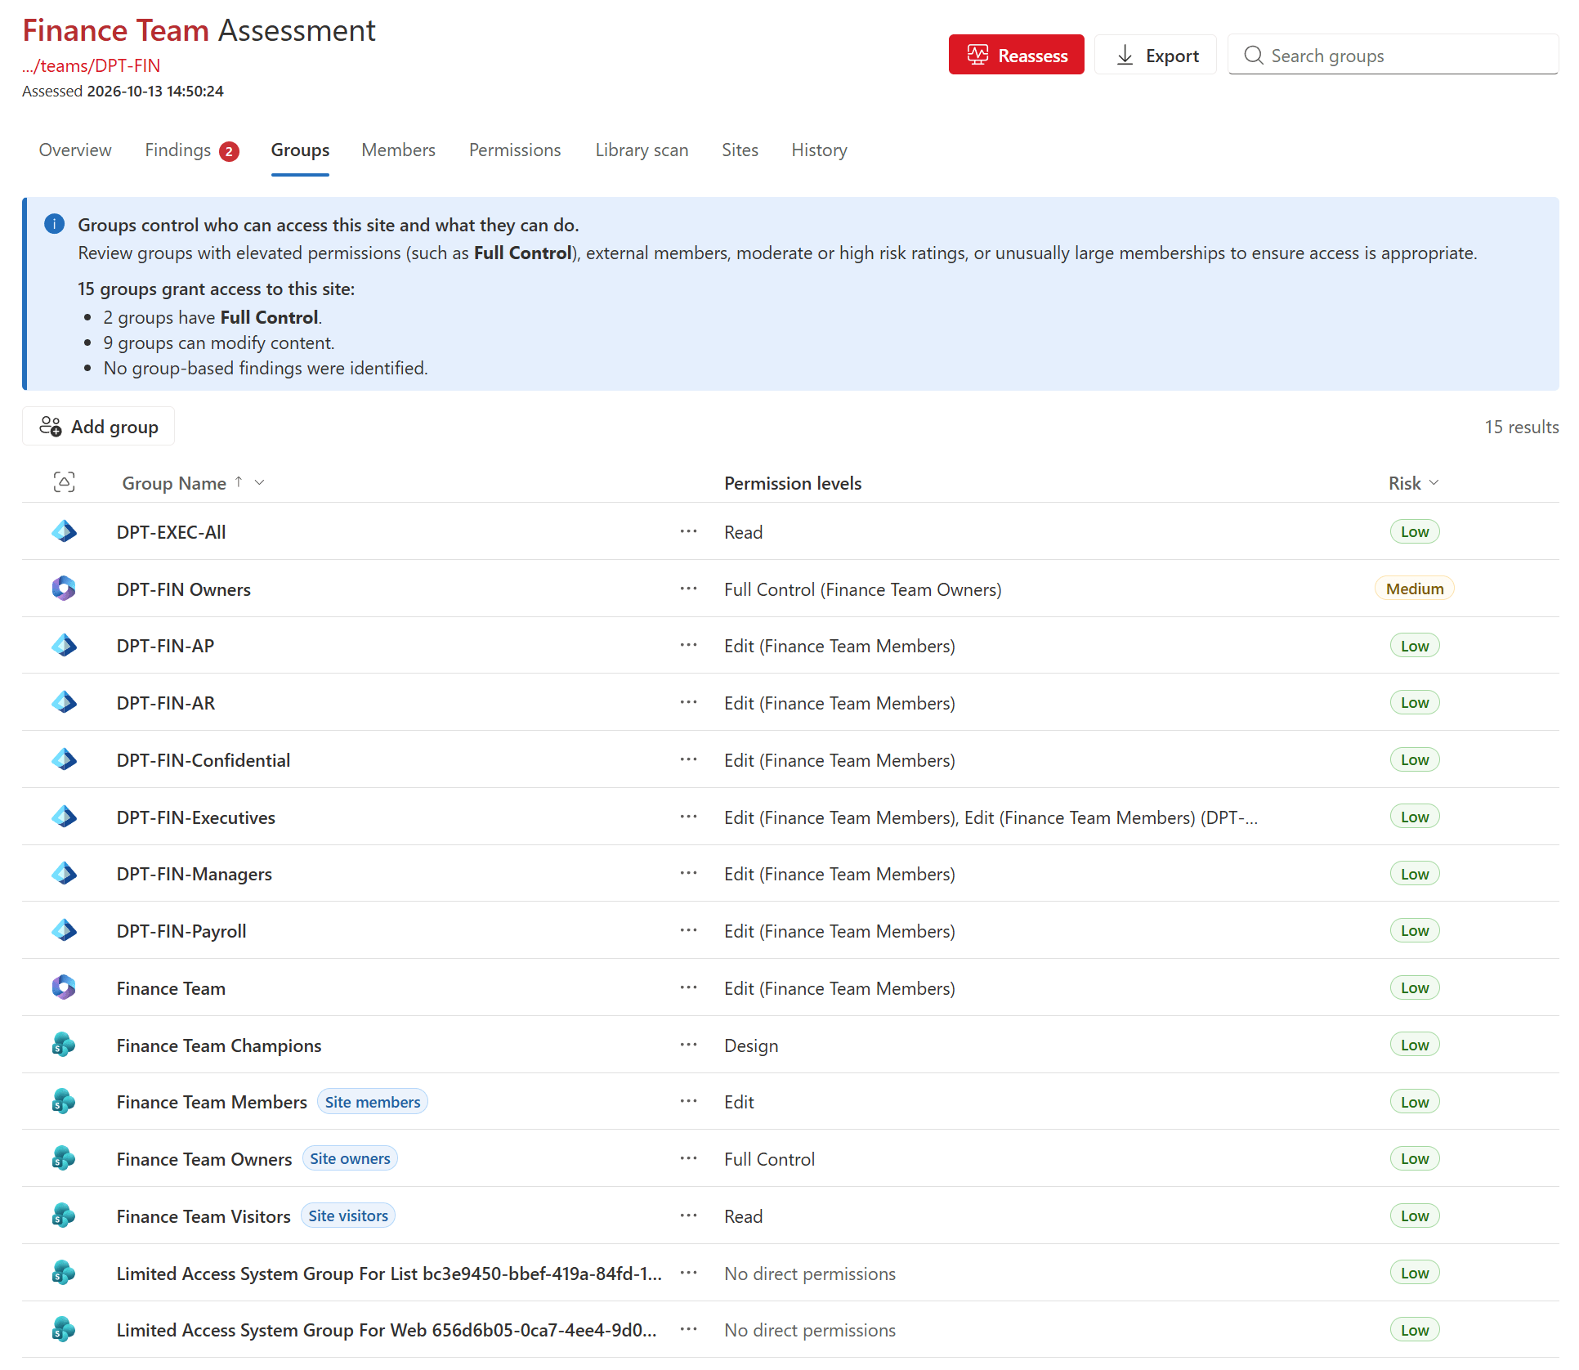Switch to the Members tab

399,150
